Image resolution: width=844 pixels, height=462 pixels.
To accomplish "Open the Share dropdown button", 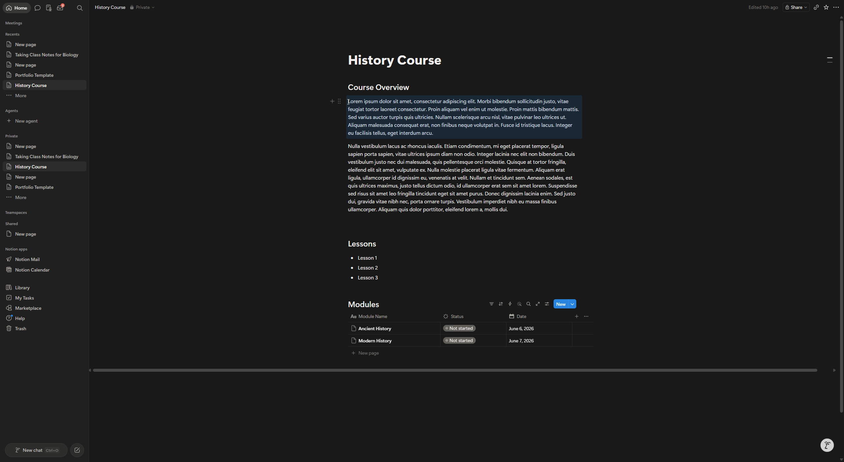I will click(796, 7).
